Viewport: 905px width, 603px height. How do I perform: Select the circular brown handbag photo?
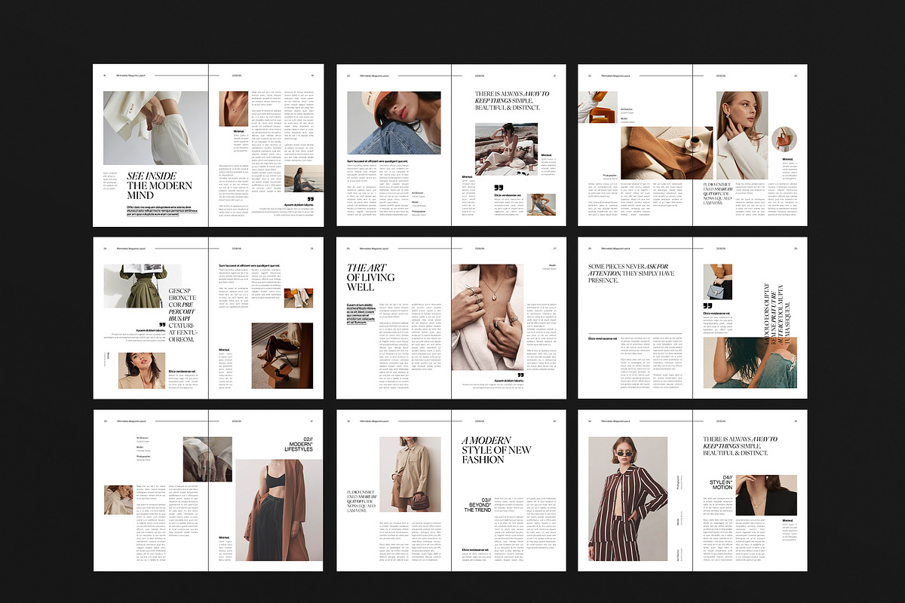(784, 139)
